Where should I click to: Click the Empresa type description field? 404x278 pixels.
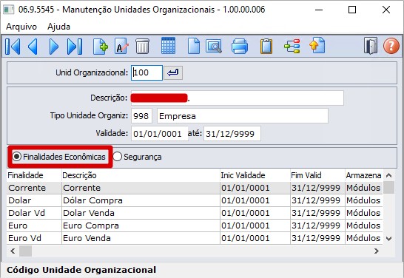[x=243, y=116]
